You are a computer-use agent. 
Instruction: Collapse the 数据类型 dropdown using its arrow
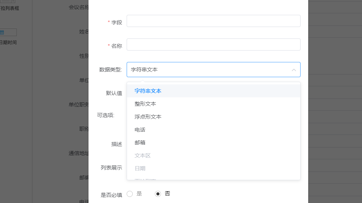pyautogui.click(x=294, y=70)
